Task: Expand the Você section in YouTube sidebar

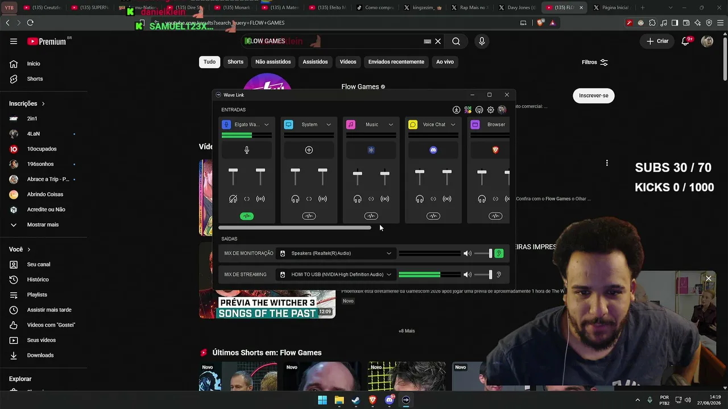Action: [20, 249]
